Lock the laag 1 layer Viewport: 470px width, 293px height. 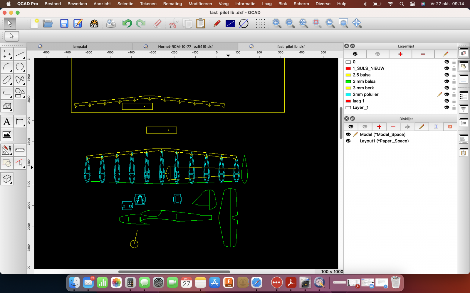[454, 101]
